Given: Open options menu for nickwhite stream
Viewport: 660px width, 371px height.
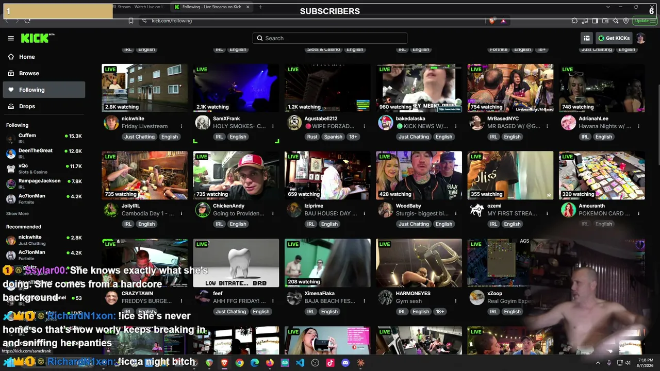Looking at the screenshot, I should (181, 126).
